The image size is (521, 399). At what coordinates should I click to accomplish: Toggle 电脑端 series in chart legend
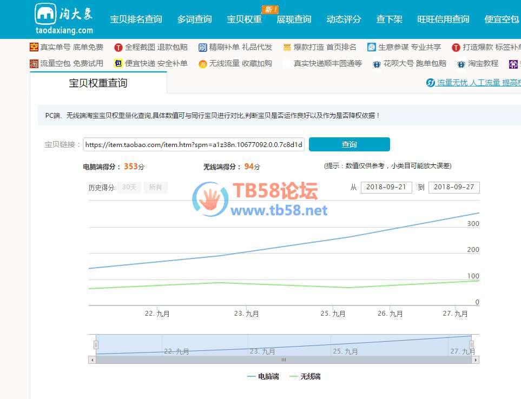(263, 376)
